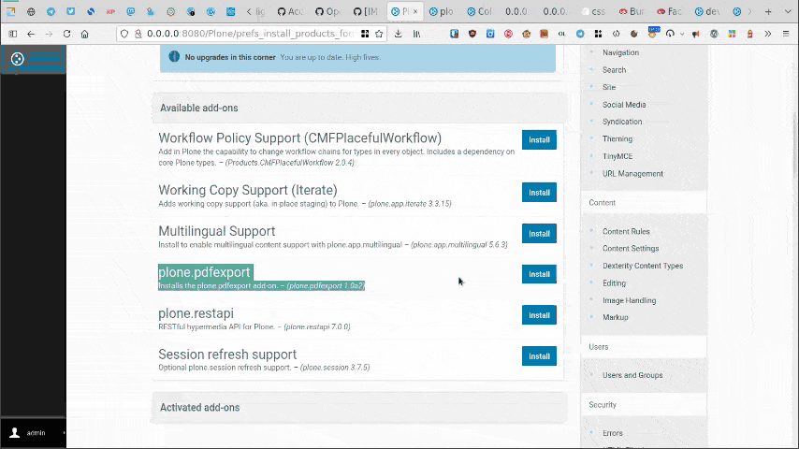
Task: Switch to the GitHub 'Acc' tab
Action: coord(290,11)
